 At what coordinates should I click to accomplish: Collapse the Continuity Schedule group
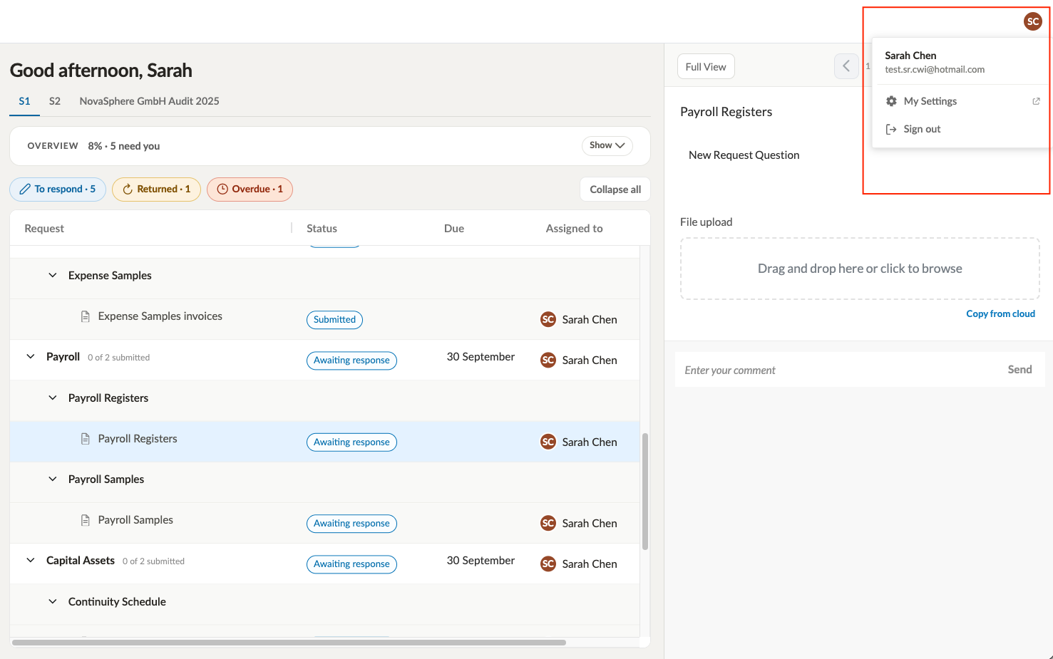pos(52,601)
